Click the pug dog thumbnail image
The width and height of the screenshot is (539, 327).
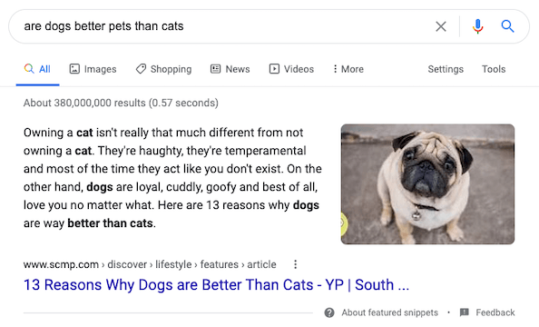[427, 184]
